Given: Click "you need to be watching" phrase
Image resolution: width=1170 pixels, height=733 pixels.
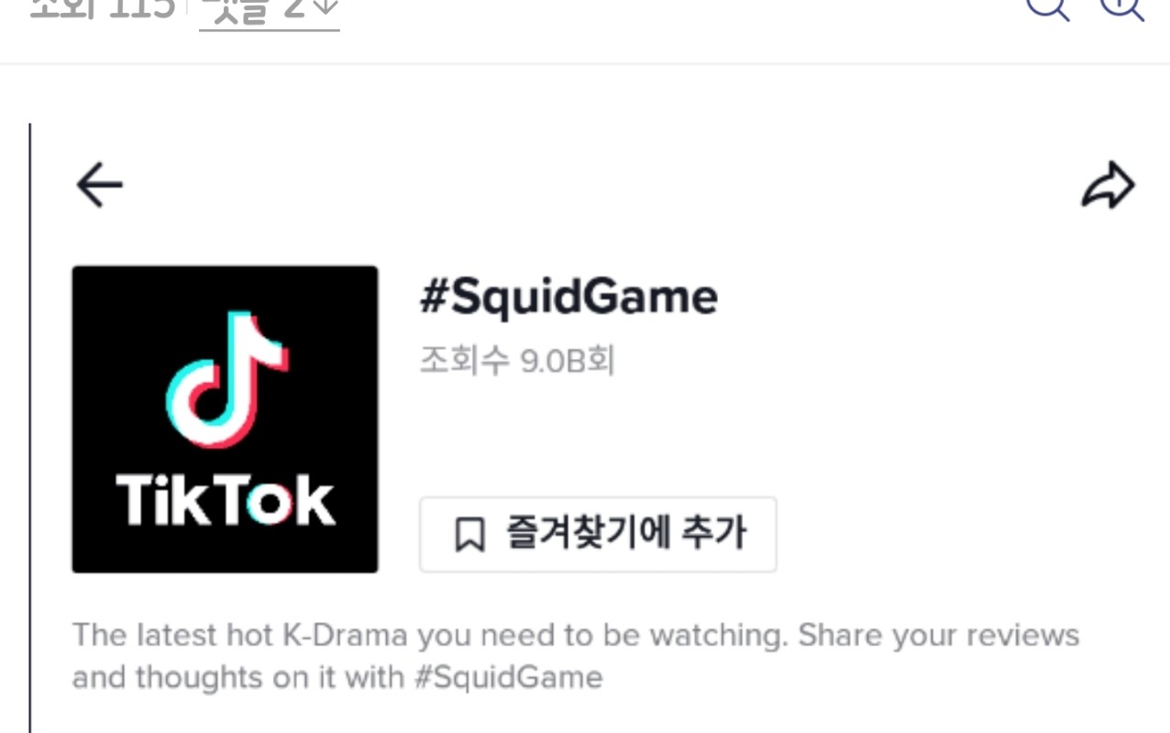Looking at the screenshot, I should tap(602, 635).
